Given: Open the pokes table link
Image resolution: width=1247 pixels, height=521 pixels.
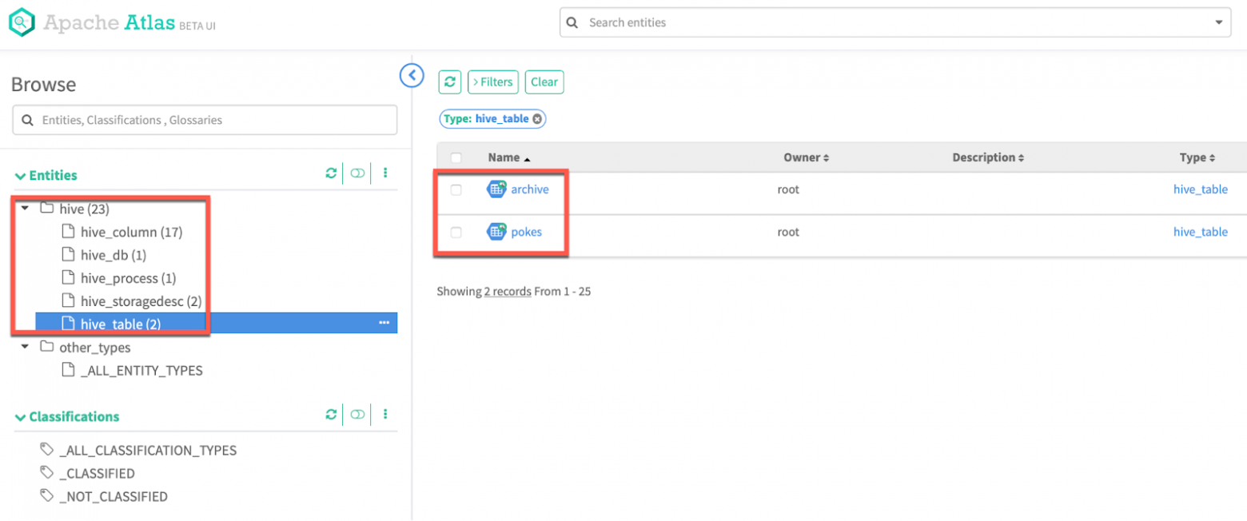Looking at the screenshot, I should click(x=526, y=232).
